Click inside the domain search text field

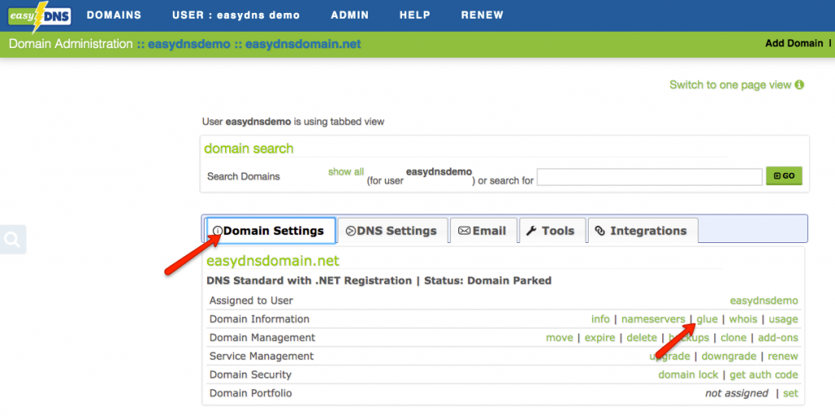[x=649, y=177]
